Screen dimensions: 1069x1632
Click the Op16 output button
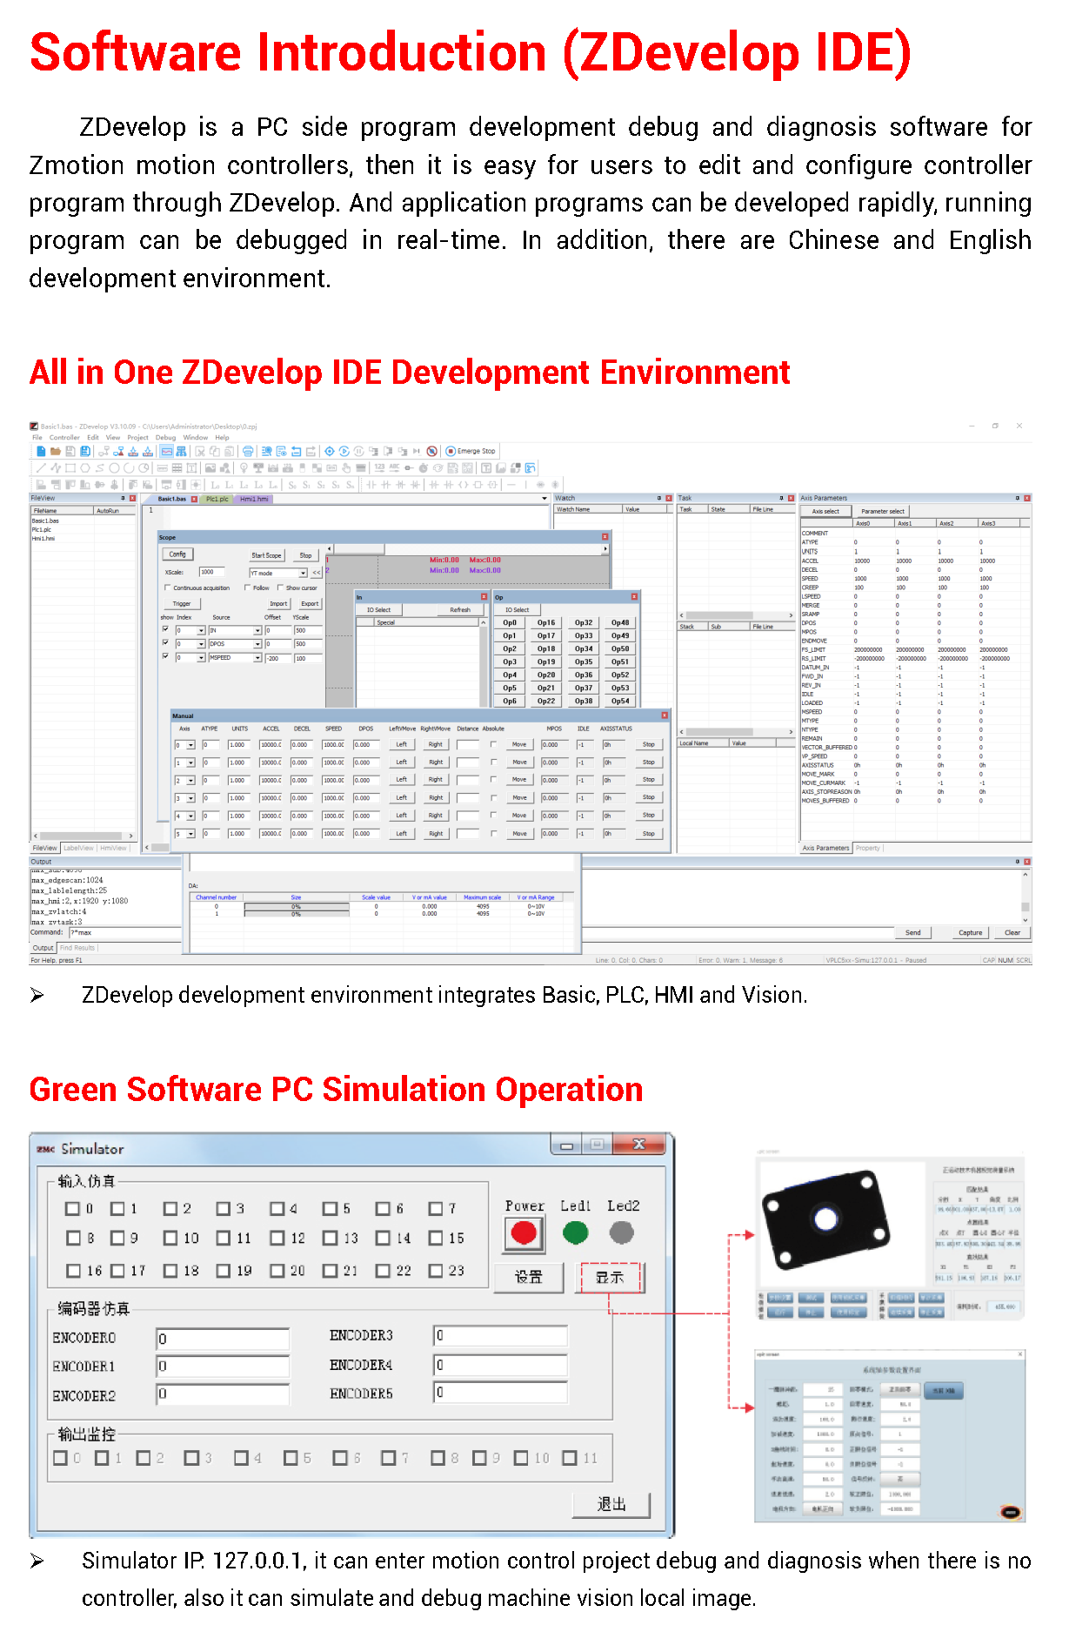point(546,623)
